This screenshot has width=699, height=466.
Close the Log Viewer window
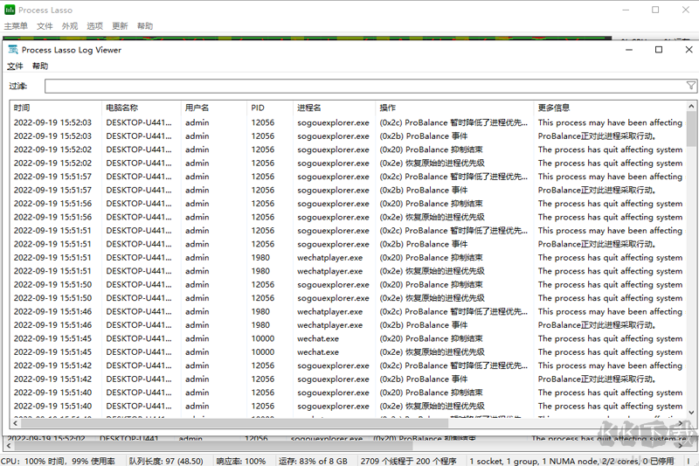tap(689, 50)
